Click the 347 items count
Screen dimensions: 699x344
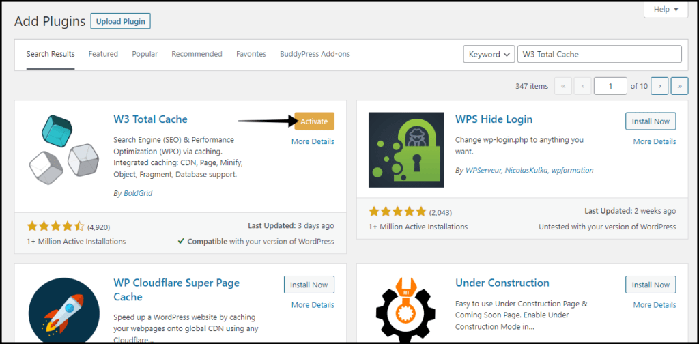[532, 87]
